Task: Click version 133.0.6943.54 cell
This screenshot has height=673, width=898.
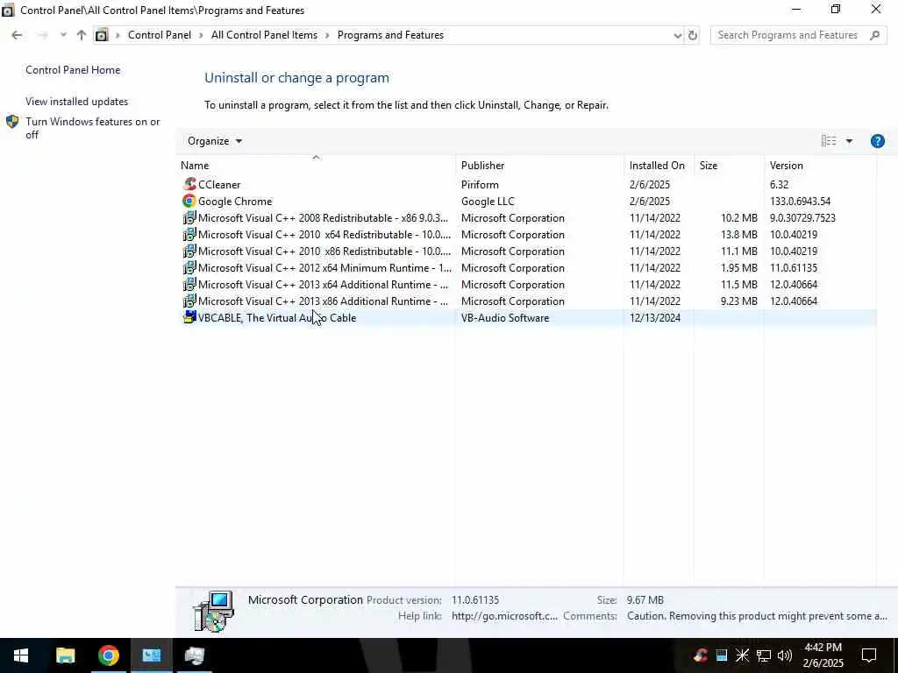Action: coord(800,201)
